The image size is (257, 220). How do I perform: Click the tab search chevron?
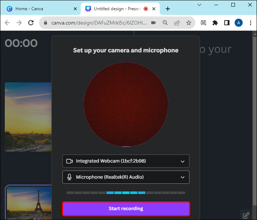point(199,5)
